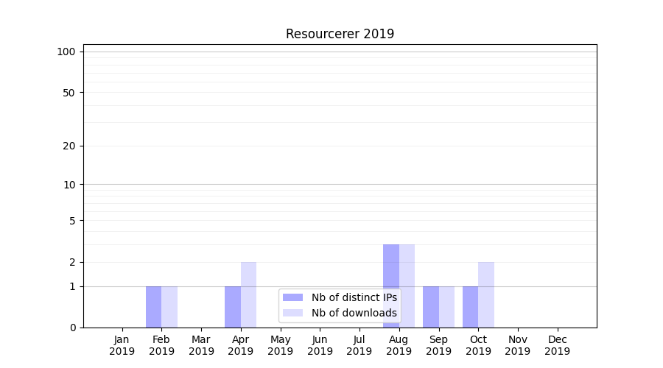Click the chart title Resourcerer 2019
The image size is (663, 368).
tap(340, 34)
